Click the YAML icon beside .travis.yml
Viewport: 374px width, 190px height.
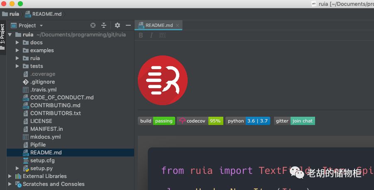(25, 90)
